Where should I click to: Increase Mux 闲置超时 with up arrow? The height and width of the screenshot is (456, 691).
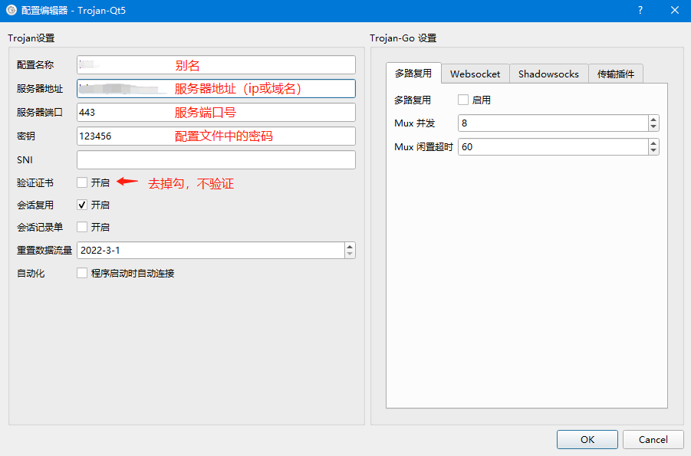tap(653, 143)
